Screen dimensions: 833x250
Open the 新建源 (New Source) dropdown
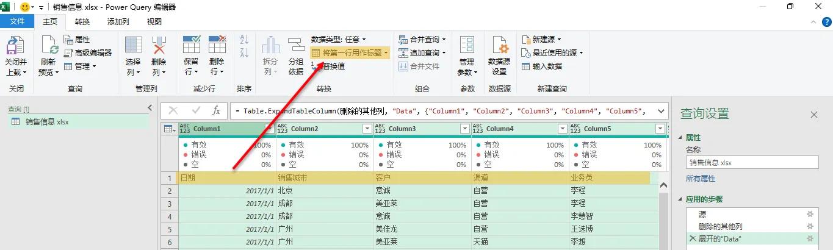pos(541,40)
